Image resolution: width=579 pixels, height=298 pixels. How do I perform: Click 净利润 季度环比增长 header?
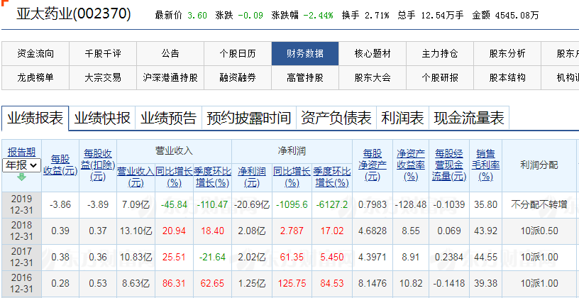[331, 177]
